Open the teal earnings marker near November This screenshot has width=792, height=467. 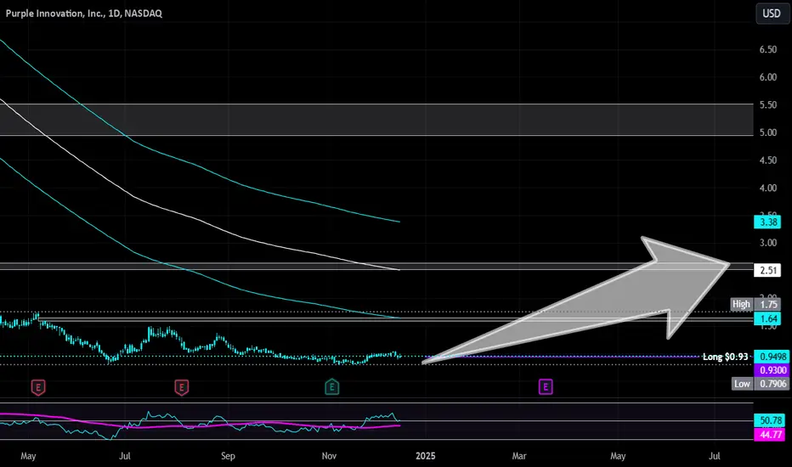click(x=332, y=387)
